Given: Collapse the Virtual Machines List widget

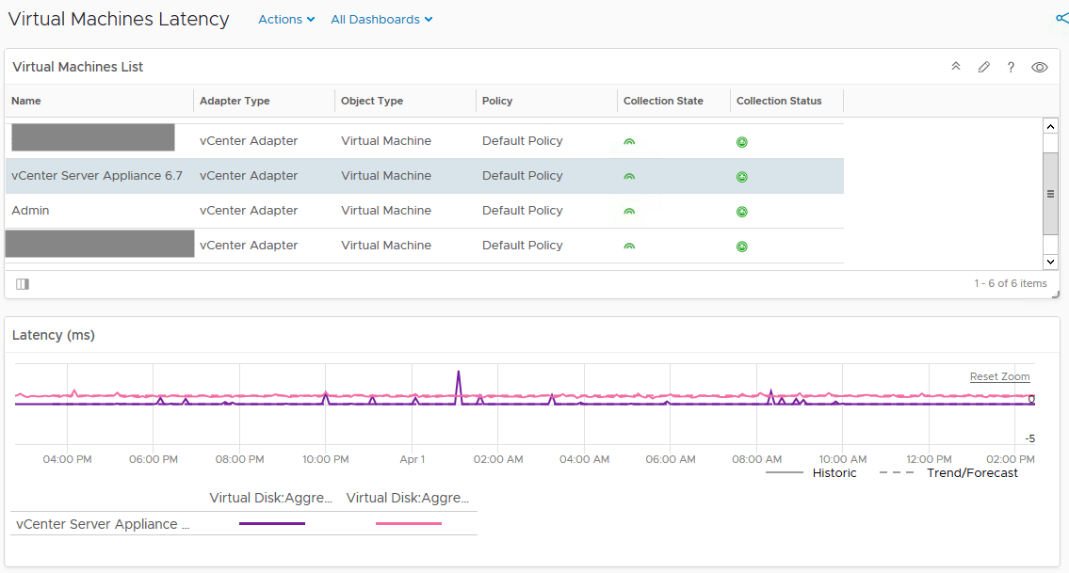Looking at the screenshot, I should coord(956,67).
